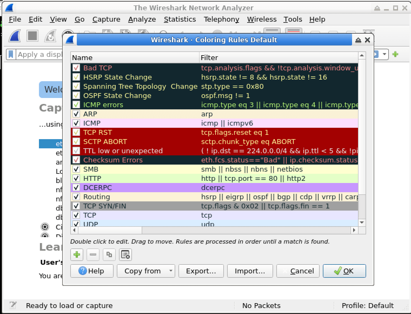Click the blue shark fin start capture icon

pyautogui.click(x=15, y=36)
